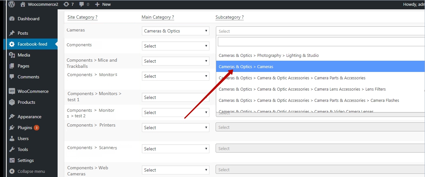
Task: Choose Photography > Lighting & Studio option
Action: point(269,55)
